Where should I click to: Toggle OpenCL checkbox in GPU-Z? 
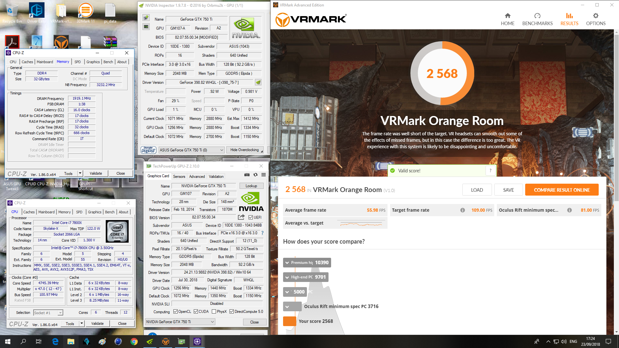[x=175, y=312]
